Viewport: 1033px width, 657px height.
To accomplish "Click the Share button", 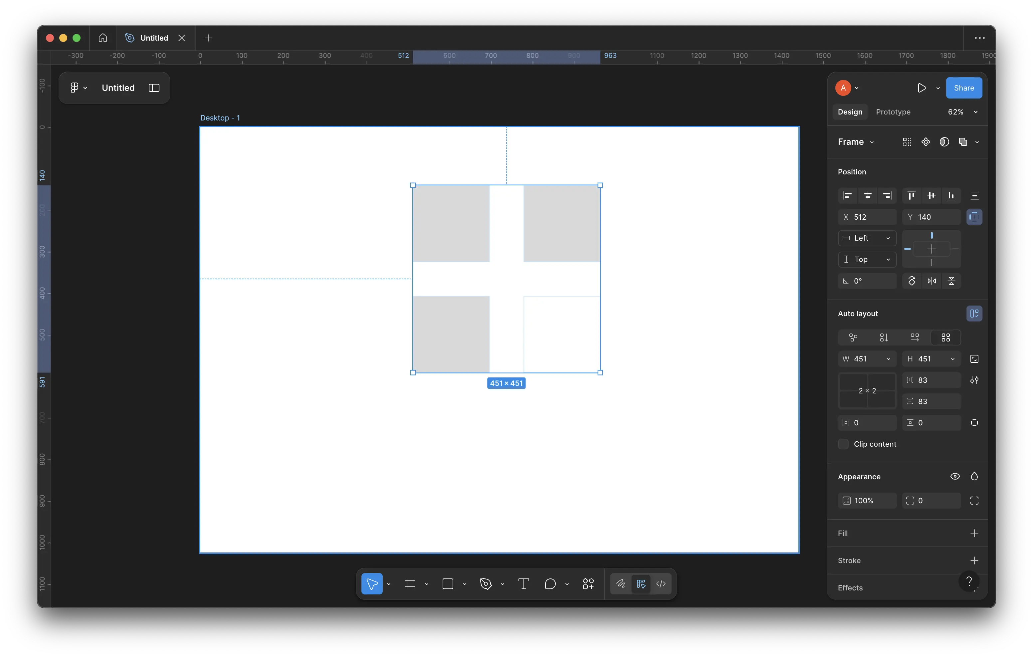I will 963,88.
